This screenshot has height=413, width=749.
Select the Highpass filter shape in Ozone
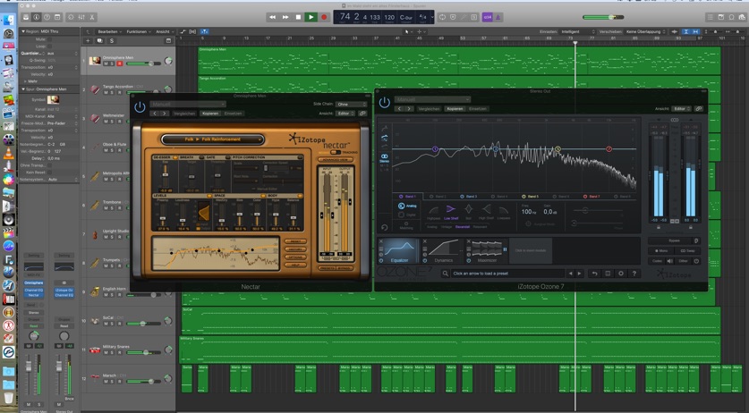pos(433,212)
